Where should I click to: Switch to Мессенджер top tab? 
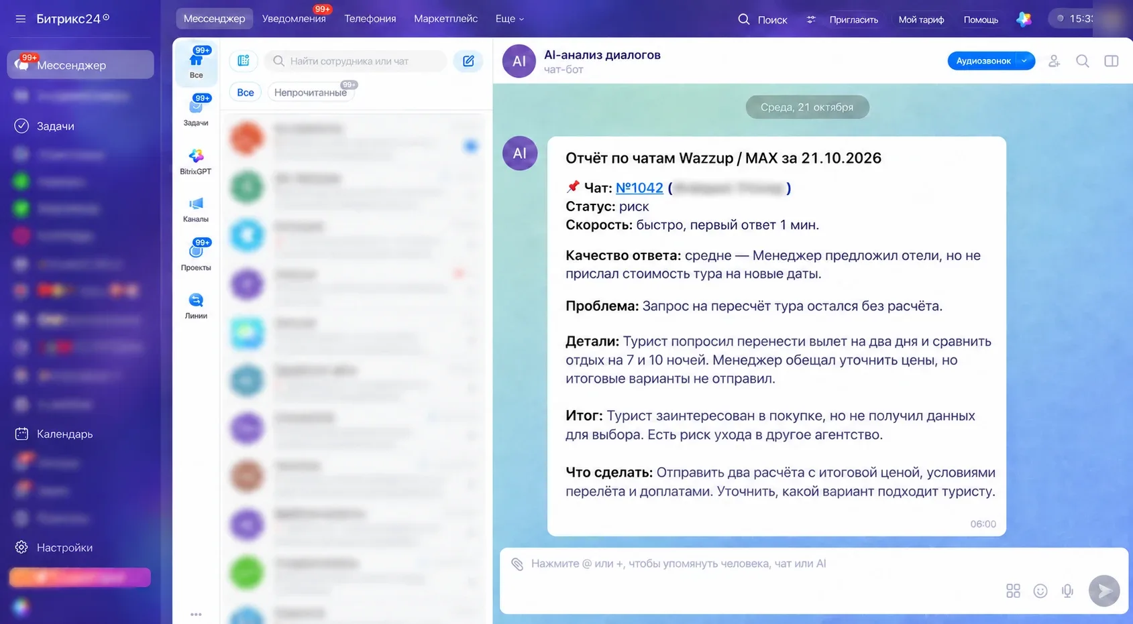(x=215, y=19)
